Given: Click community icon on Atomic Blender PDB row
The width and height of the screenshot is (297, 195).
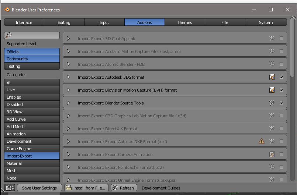Looking at the screenshot, I should [272, 64].
